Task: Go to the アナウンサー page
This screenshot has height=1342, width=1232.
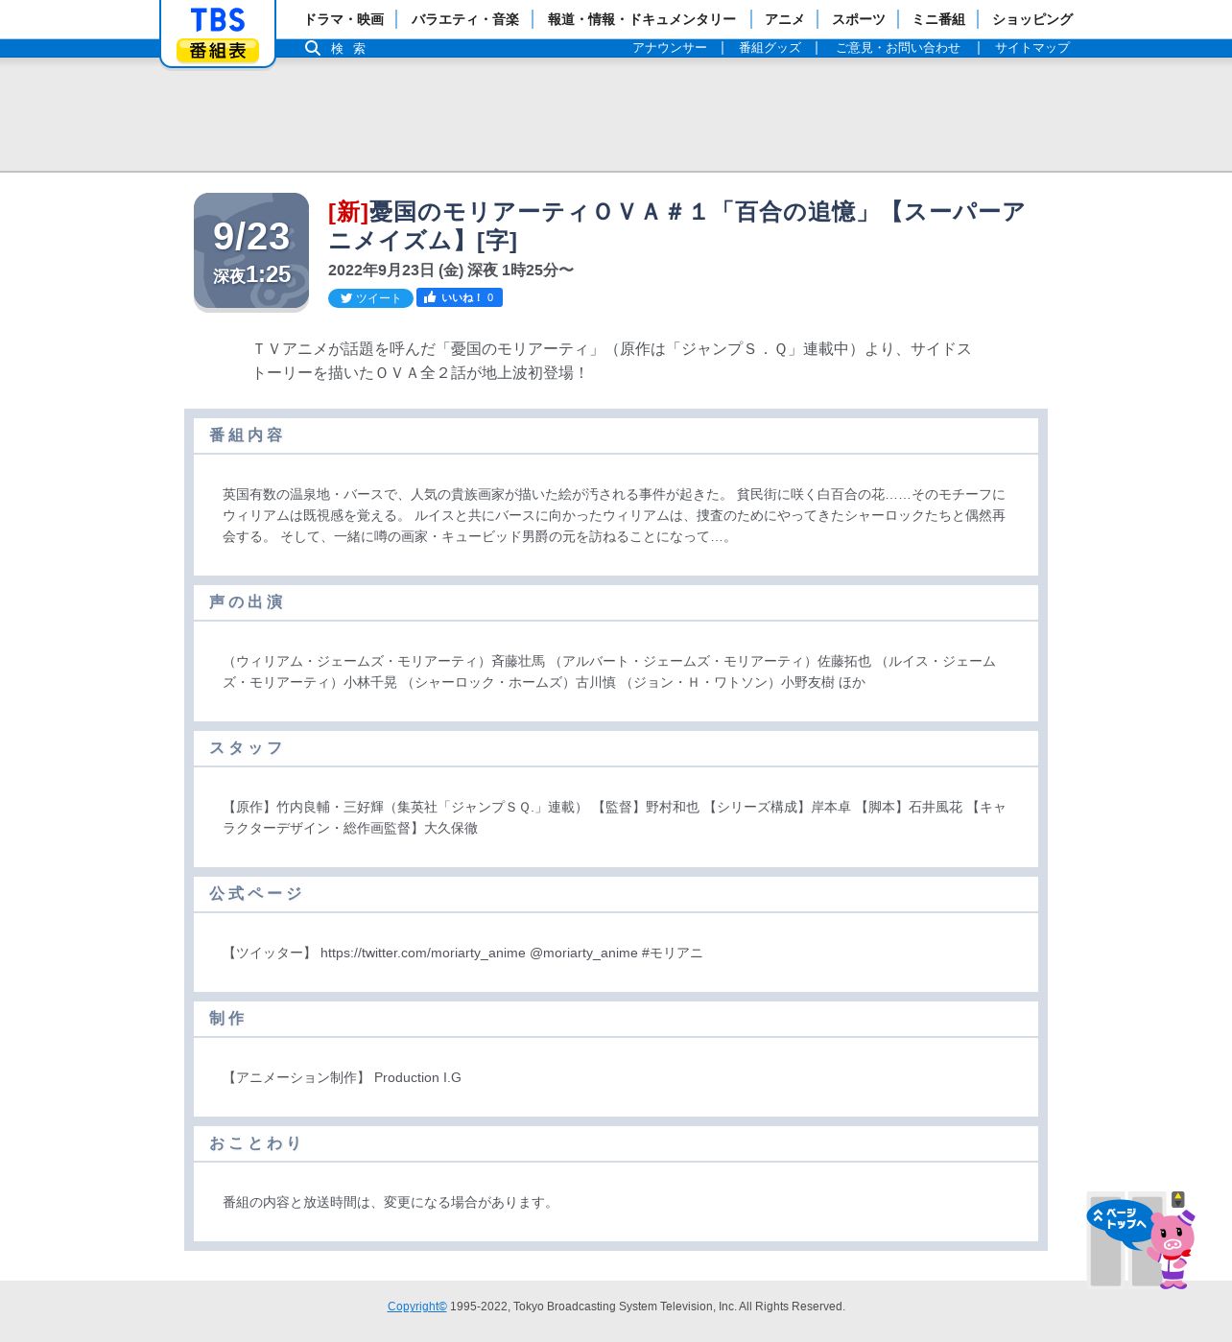Action: click(x=670, y=48)
